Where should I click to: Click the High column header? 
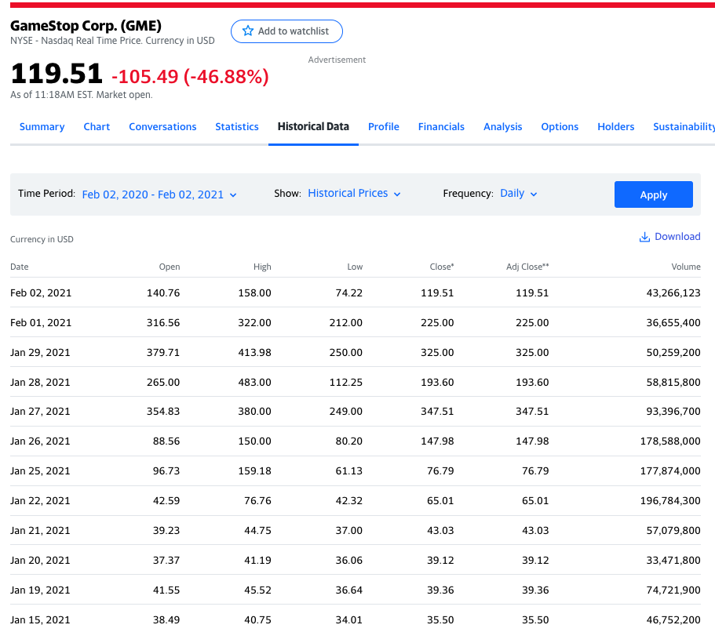[x=262, y=267]
